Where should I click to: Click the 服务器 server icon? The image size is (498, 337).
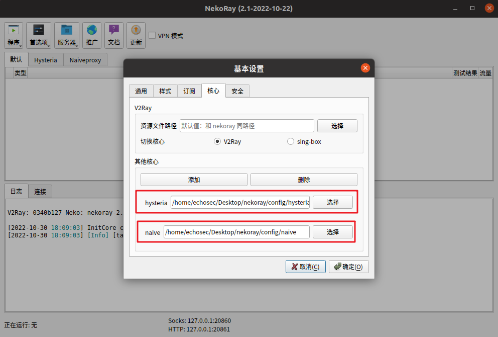(x=66, y=35)
